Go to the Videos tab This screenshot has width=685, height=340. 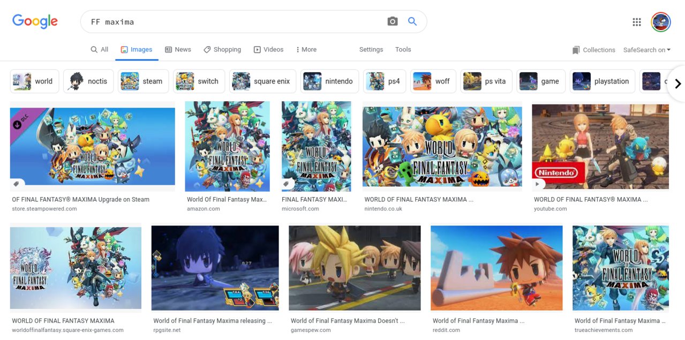tap(268, 49)
